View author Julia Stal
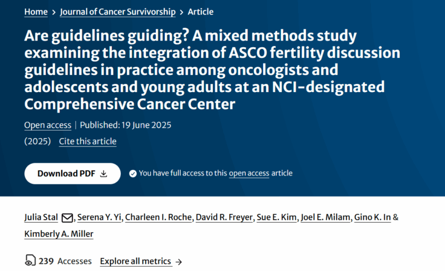445x271 pixels. pyautogui.click(x=41, y=217)
